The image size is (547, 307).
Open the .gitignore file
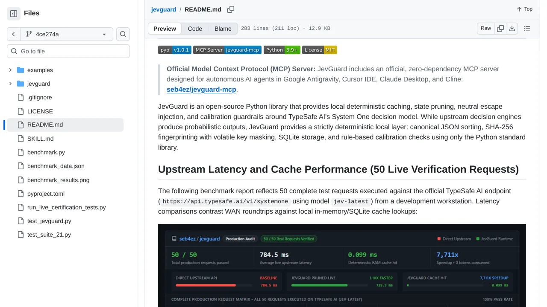click(39, 97)
